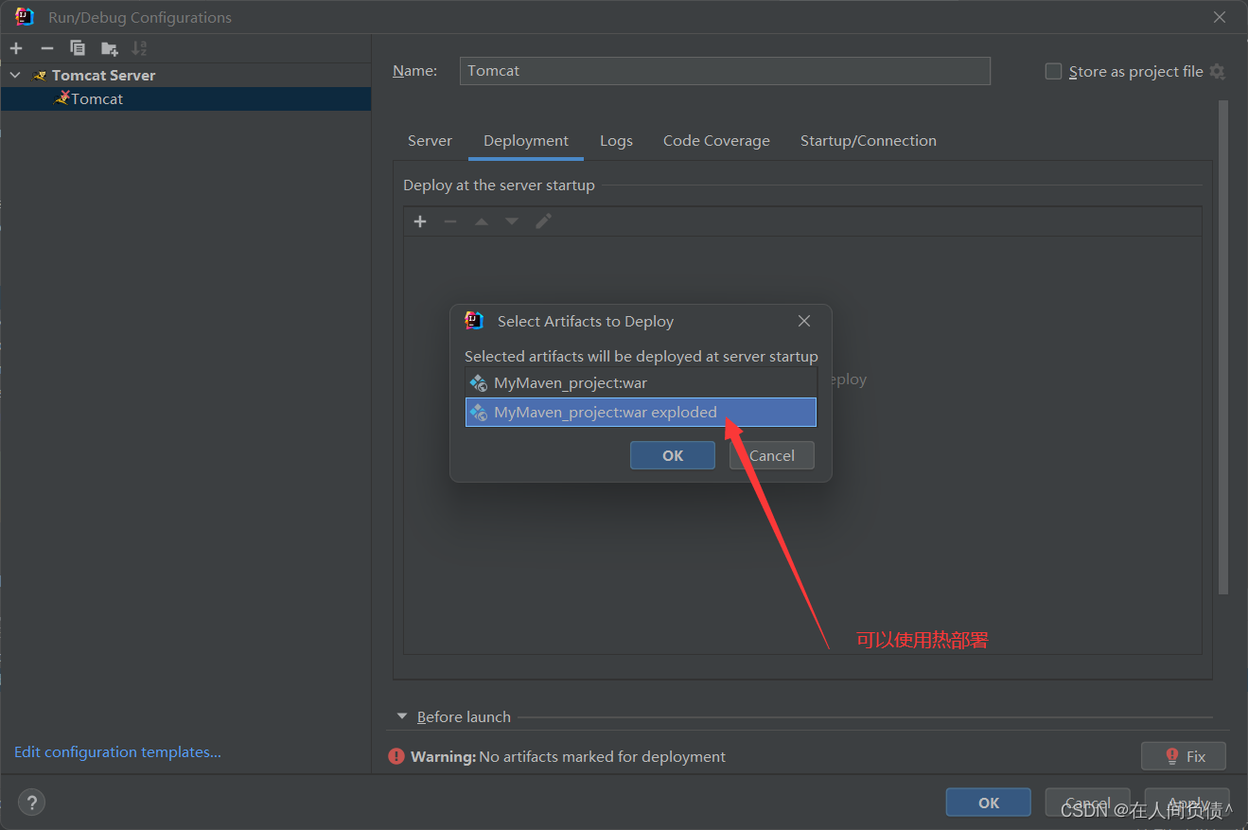Viewport: 1248px width, 830px height.
Task: Click the right panel vertical scrollbar
Action: pos(1223,347)
